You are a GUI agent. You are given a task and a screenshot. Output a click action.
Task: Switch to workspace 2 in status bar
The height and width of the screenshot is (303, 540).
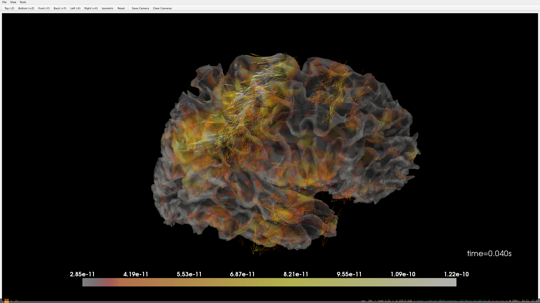click(x=6, y=301)
